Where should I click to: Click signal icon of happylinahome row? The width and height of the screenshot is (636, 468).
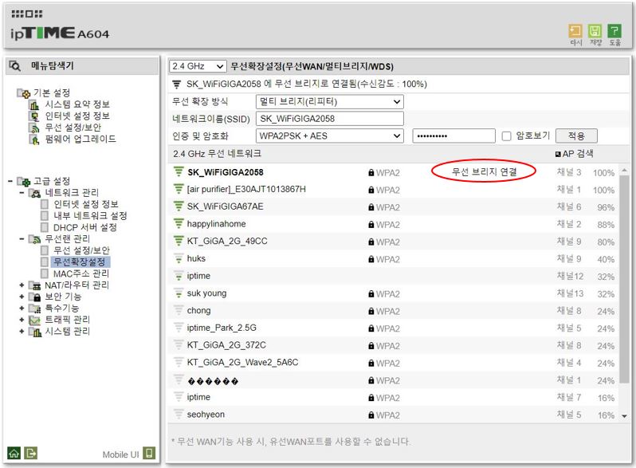click(179, 224)
